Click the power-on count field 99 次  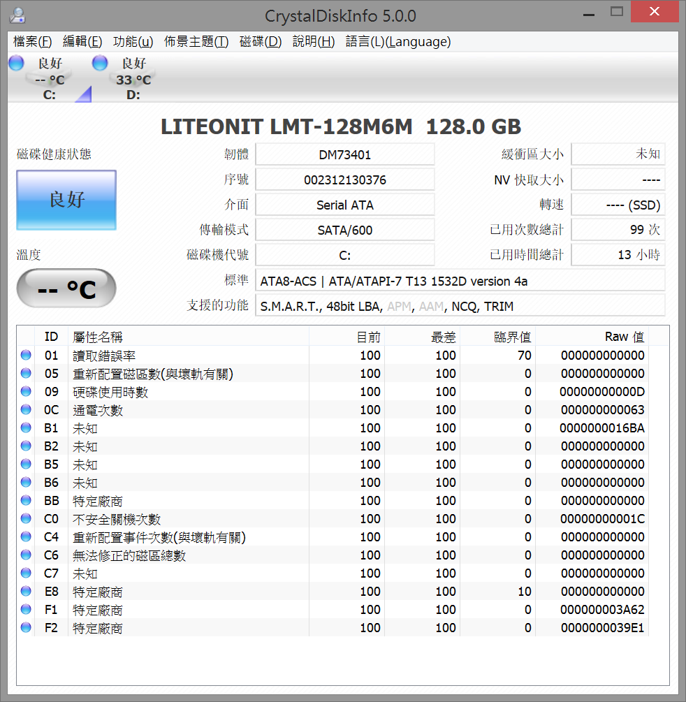click(x=618, y=230)
